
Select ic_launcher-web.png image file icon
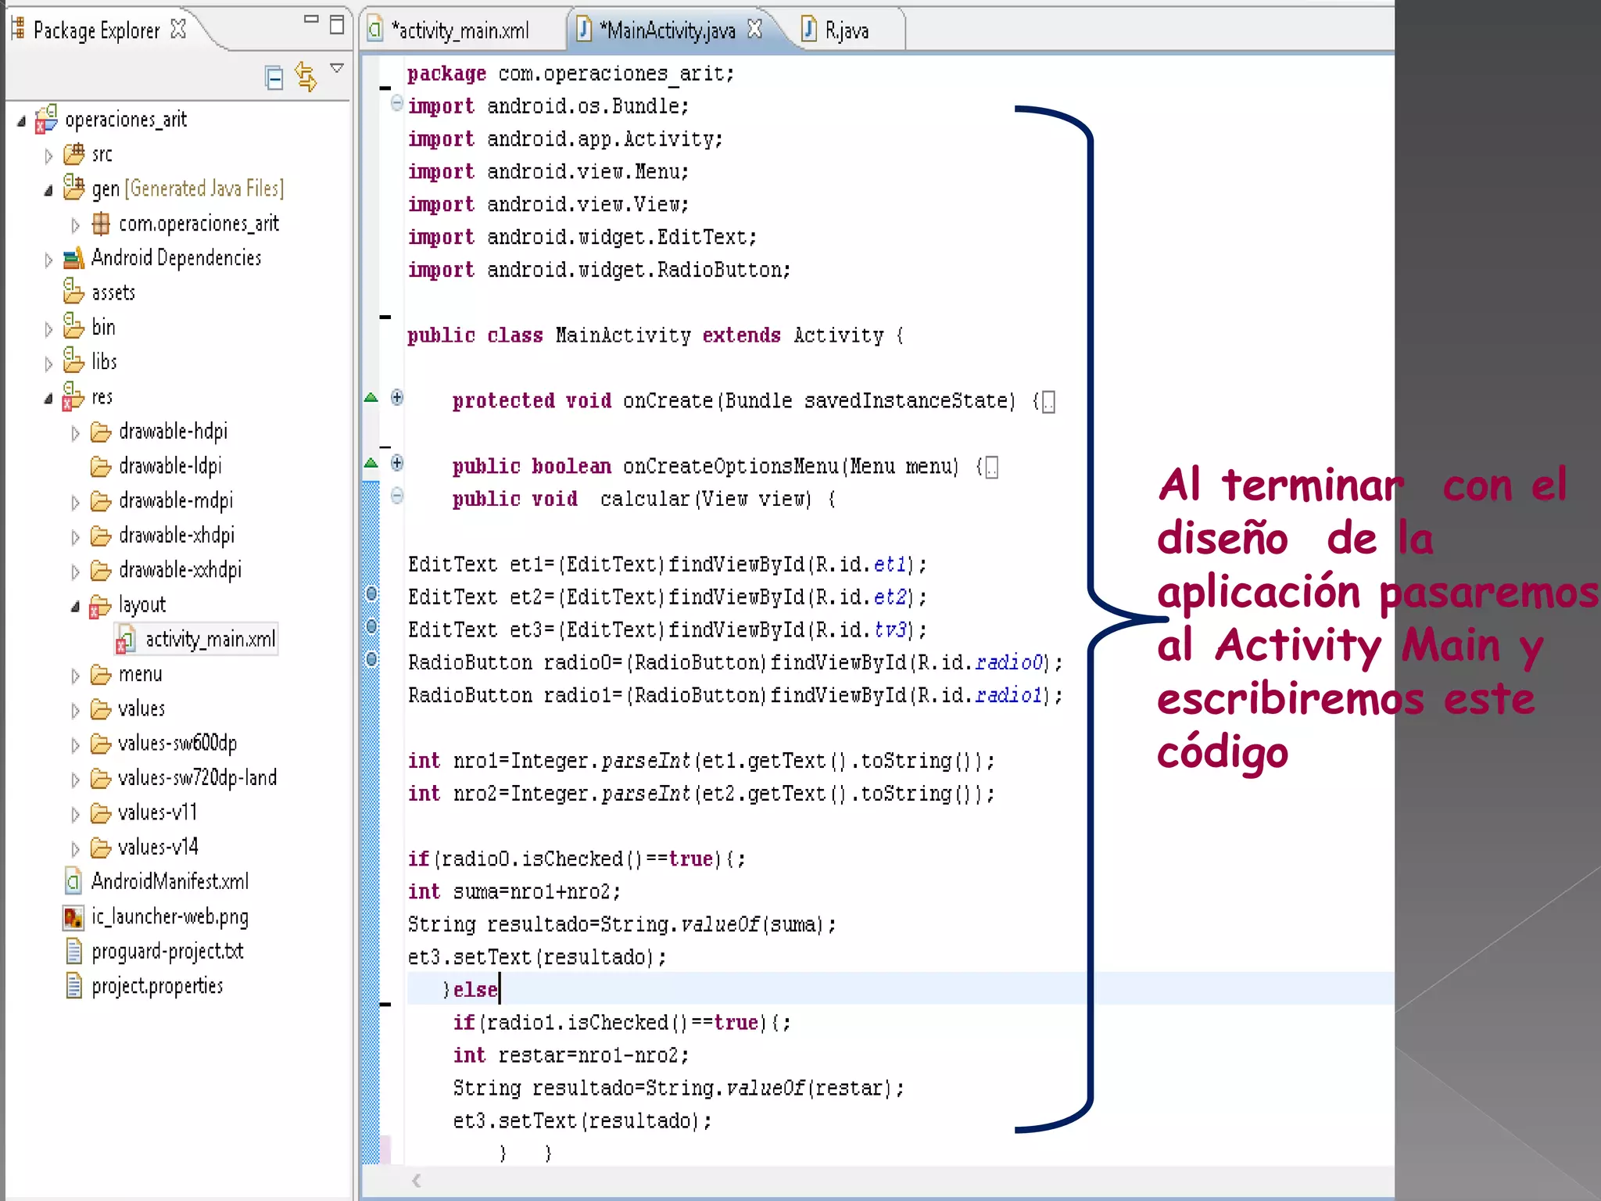(73, 916)
